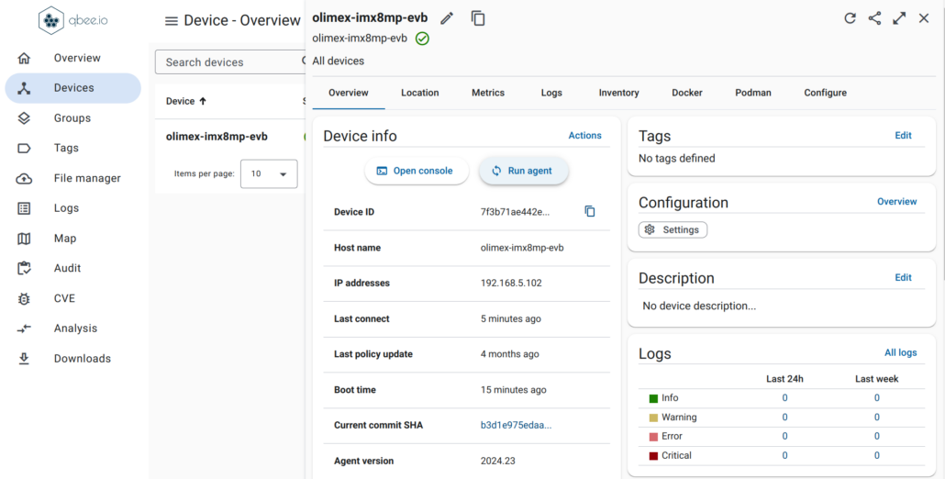Switch to the Metrics tab

coord(488,93)
